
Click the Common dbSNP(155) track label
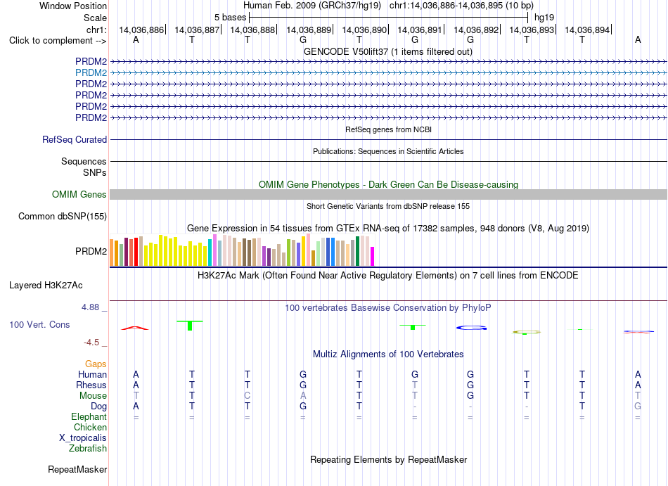click(63, 217)
